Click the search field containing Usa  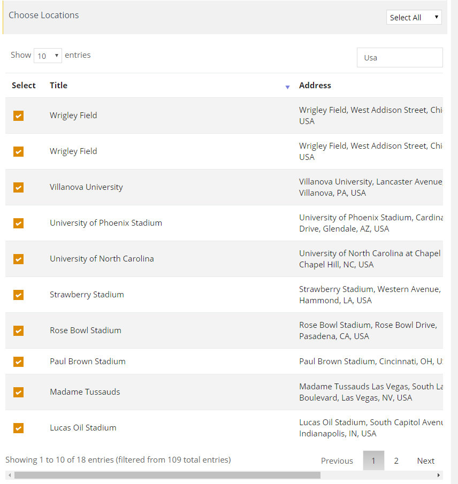400,58
